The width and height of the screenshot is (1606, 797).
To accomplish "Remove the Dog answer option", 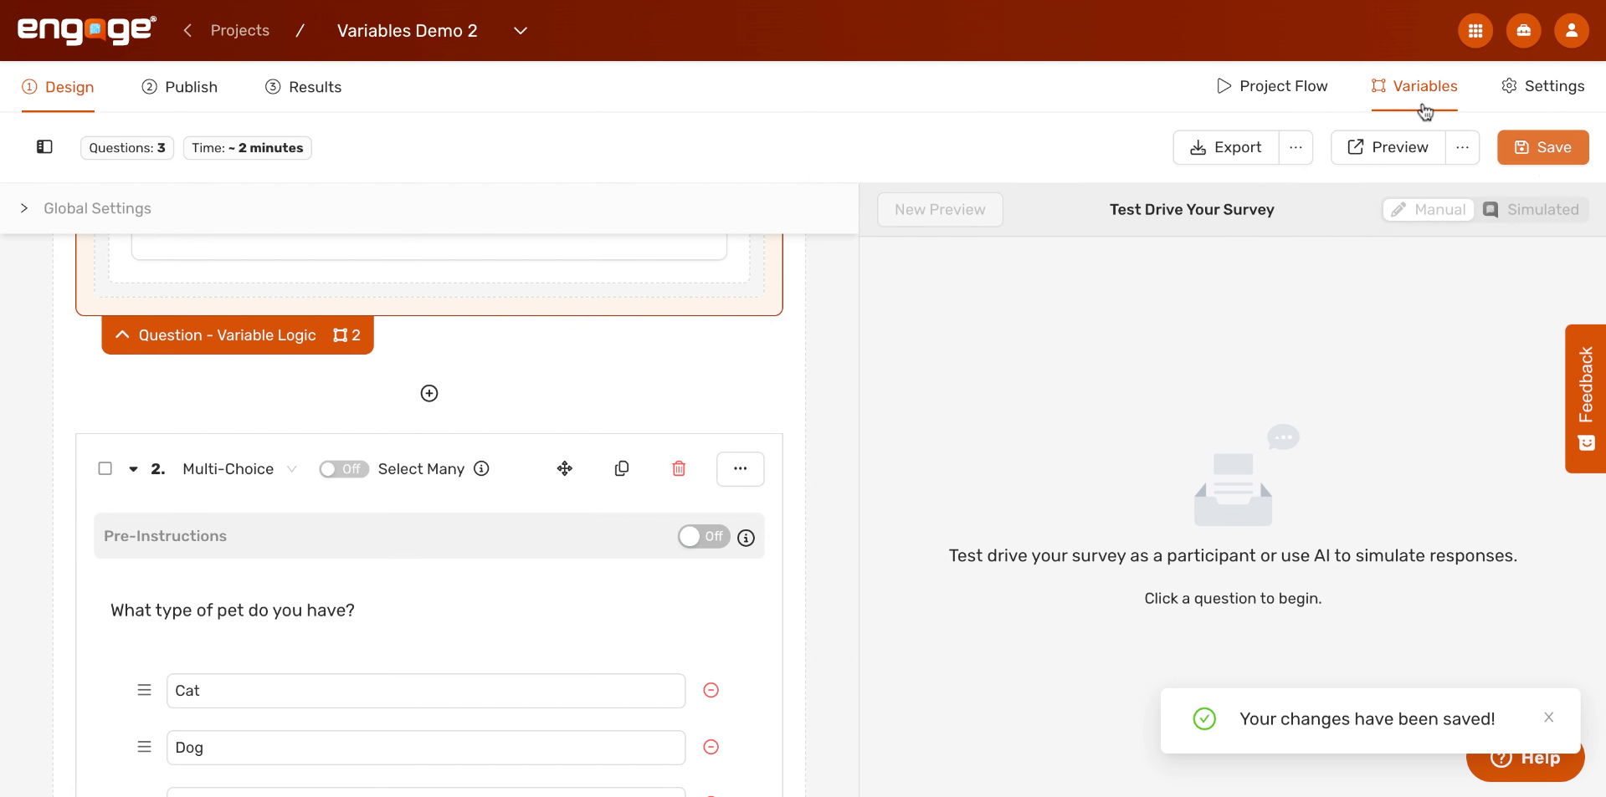I will pyautogui.click(x=711, y=747).
